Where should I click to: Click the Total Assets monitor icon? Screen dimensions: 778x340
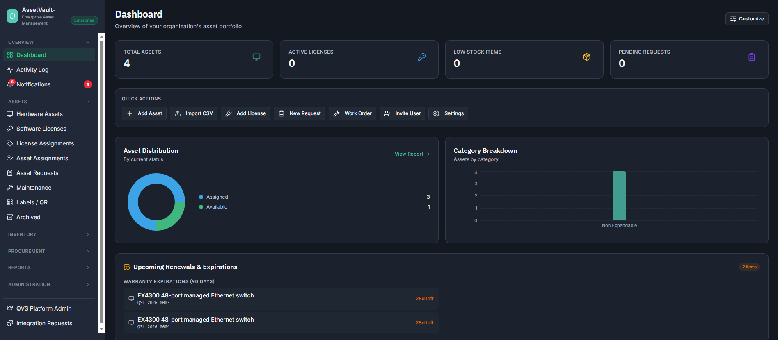pyautogui.click(x=256, y=57)
